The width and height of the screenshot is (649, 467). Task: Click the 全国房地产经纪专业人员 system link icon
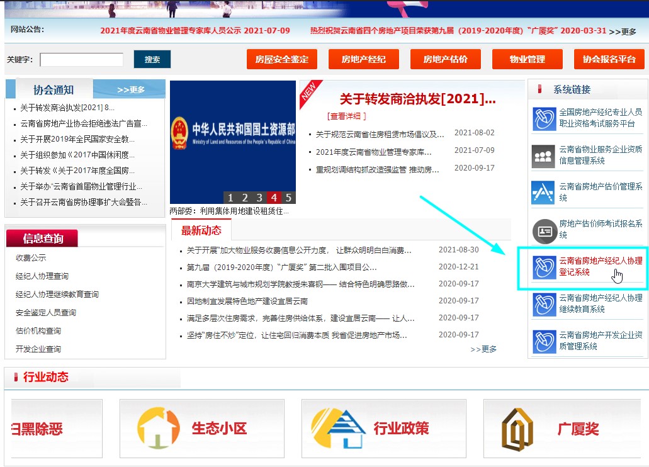[544, 118]
